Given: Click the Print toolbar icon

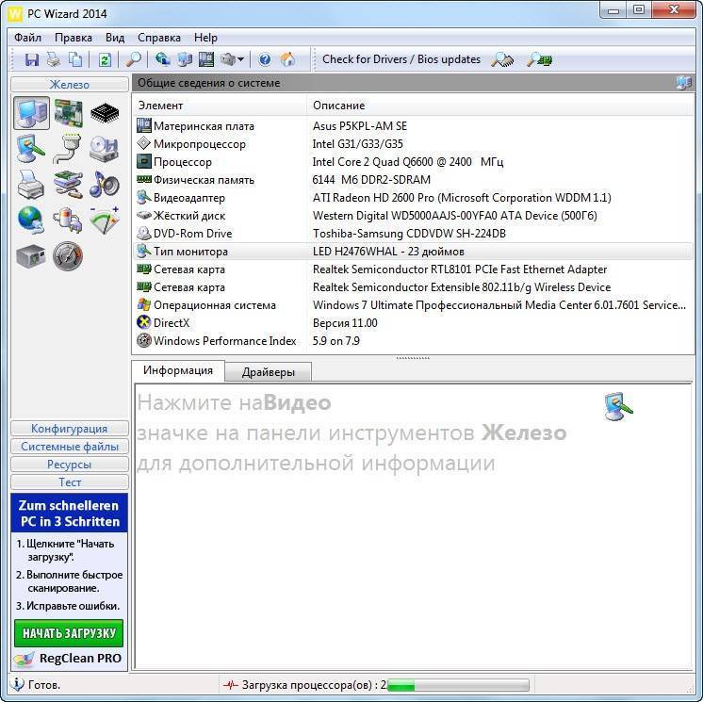Looking at the screenshot, I should pyautogui.click(x=54, y=59).
